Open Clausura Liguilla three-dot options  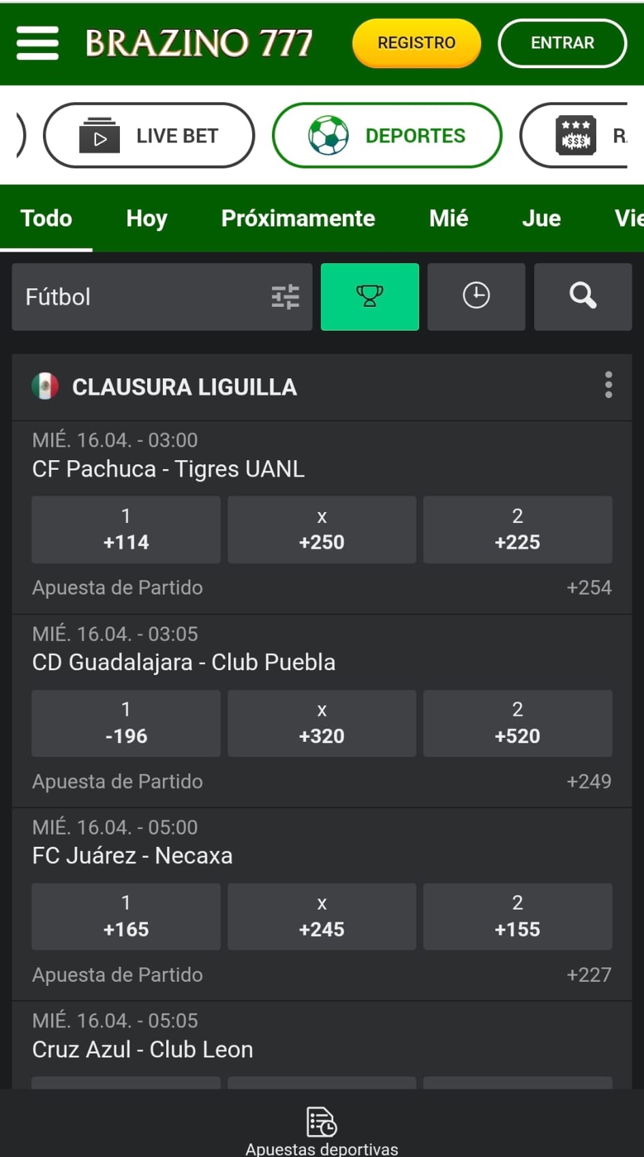(x=609, y=385)
